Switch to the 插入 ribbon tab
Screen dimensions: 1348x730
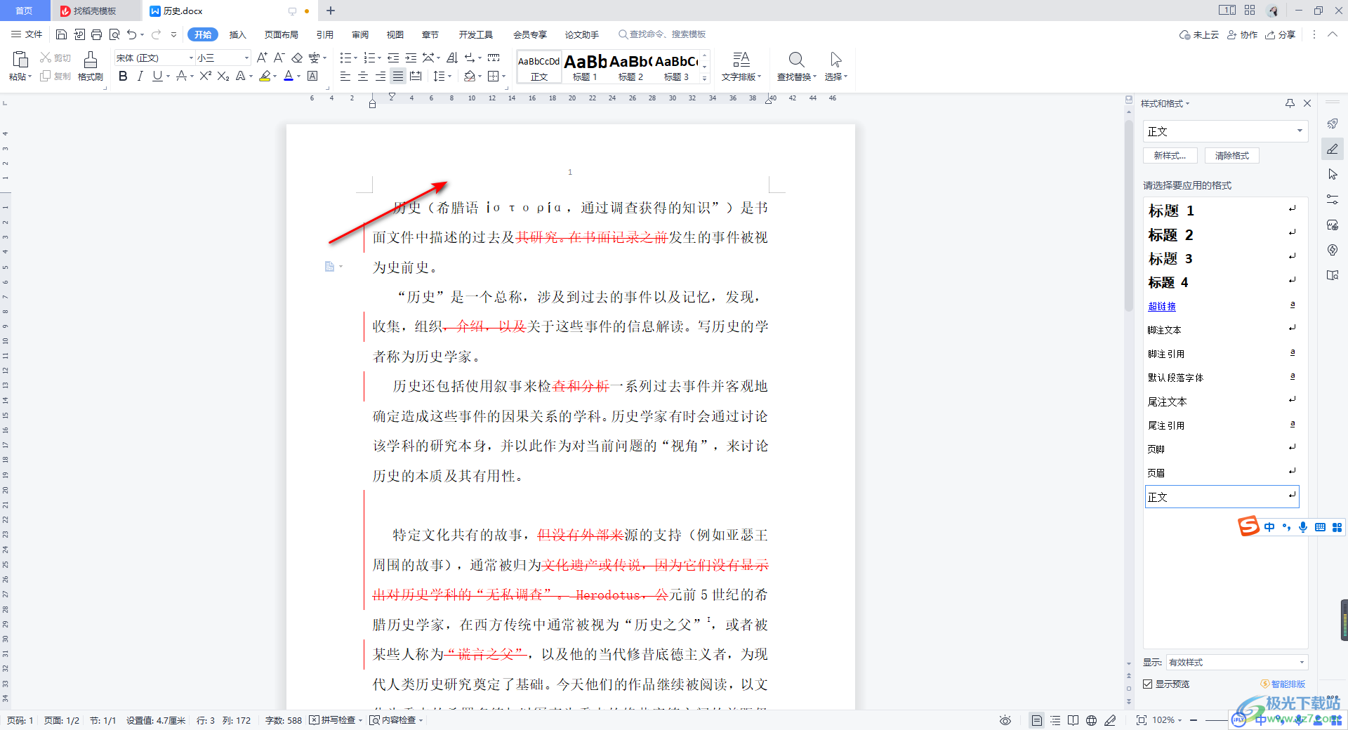tap(238, 34)
